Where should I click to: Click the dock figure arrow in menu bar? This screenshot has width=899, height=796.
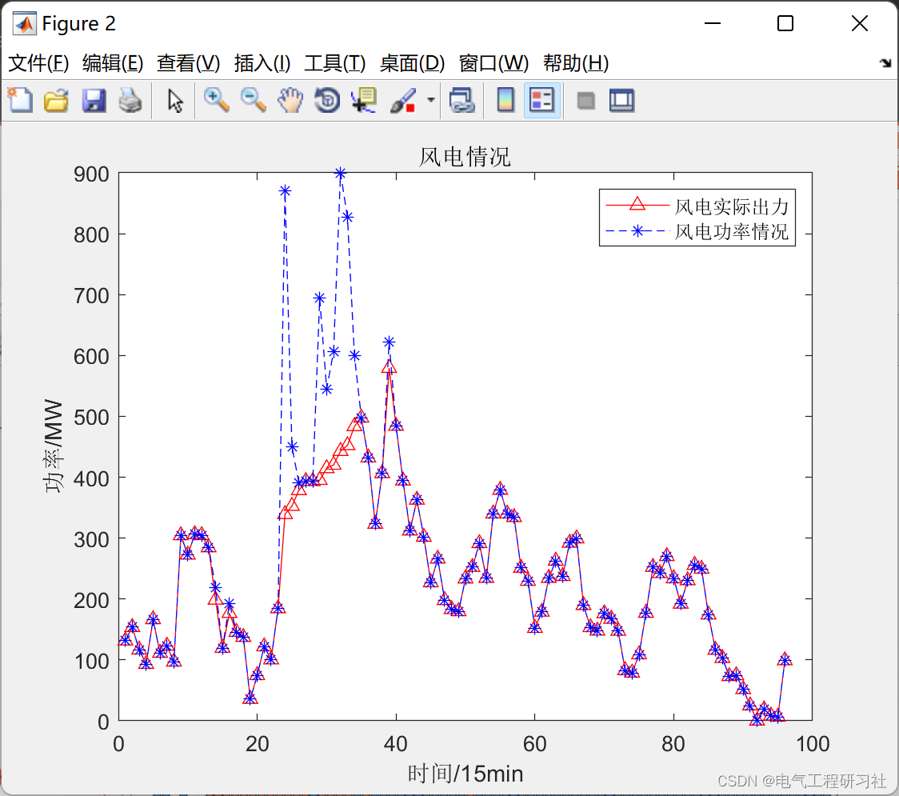[886, 63]
